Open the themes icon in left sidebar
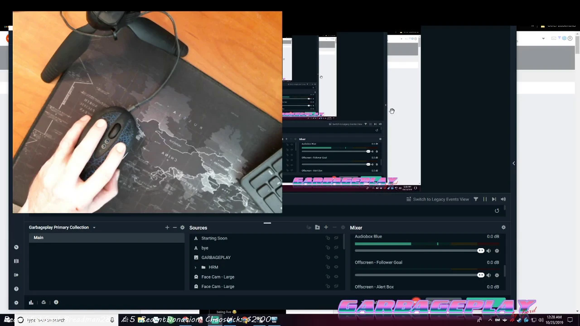The image size is (580, 326). [x=16, y=247]
